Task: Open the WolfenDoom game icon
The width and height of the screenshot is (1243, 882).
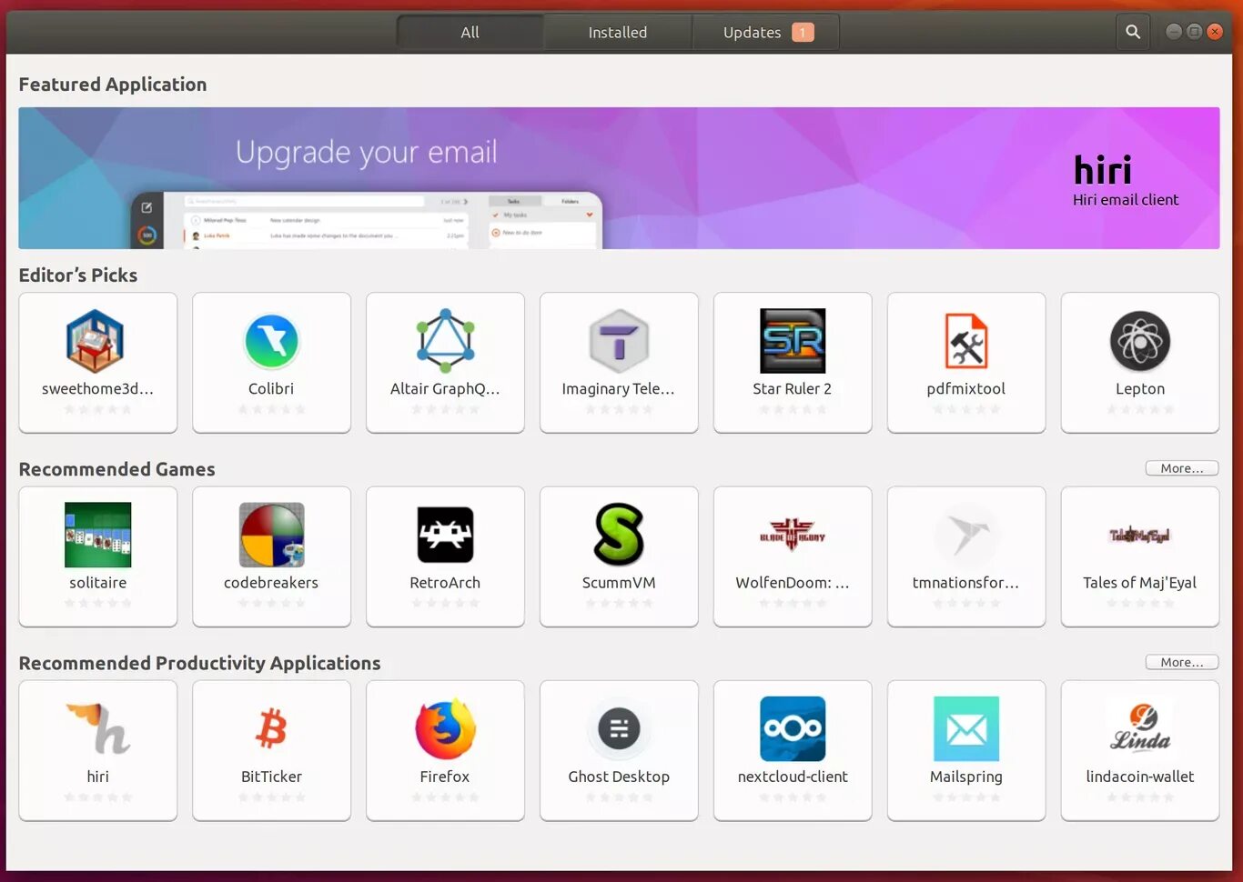Action: pos(793,535)
